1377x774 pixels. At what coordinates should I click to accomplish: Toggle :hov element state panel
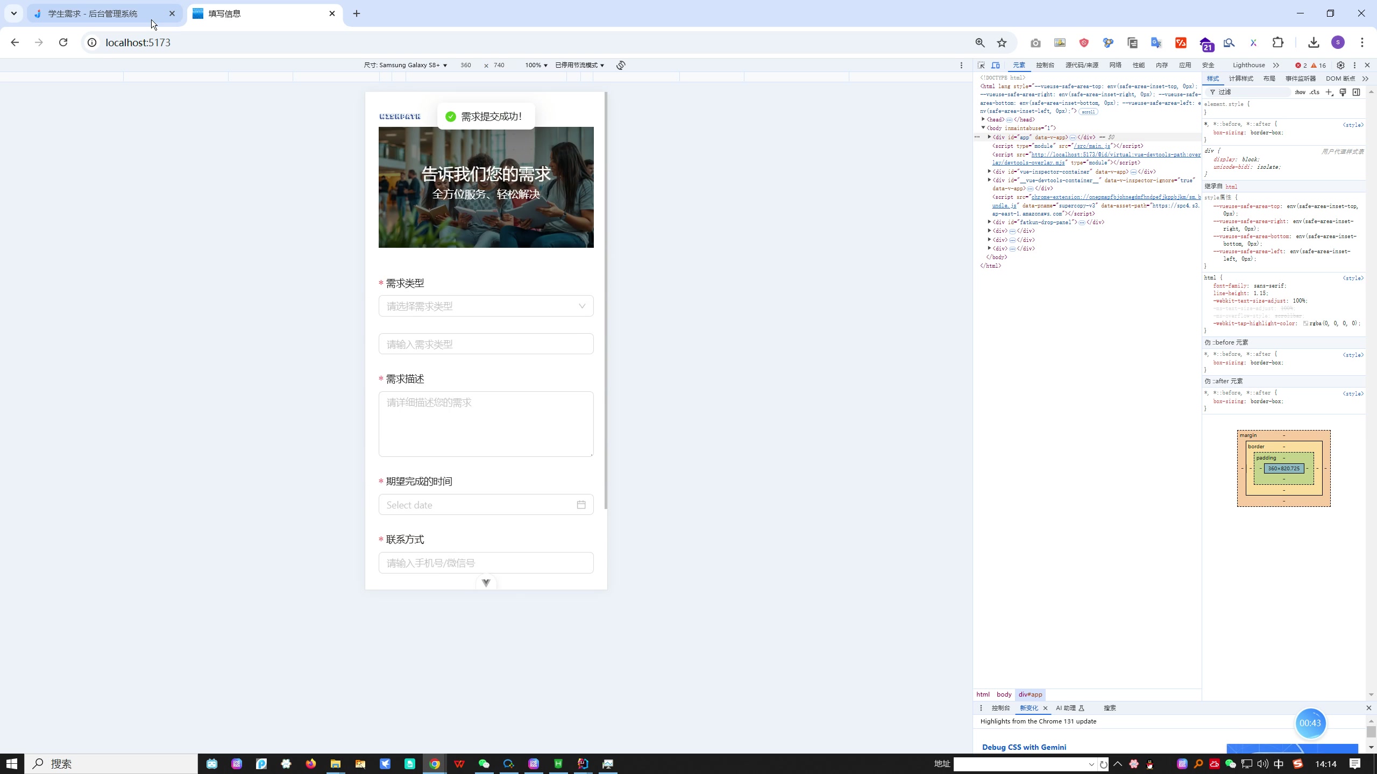click(1300, 92)
